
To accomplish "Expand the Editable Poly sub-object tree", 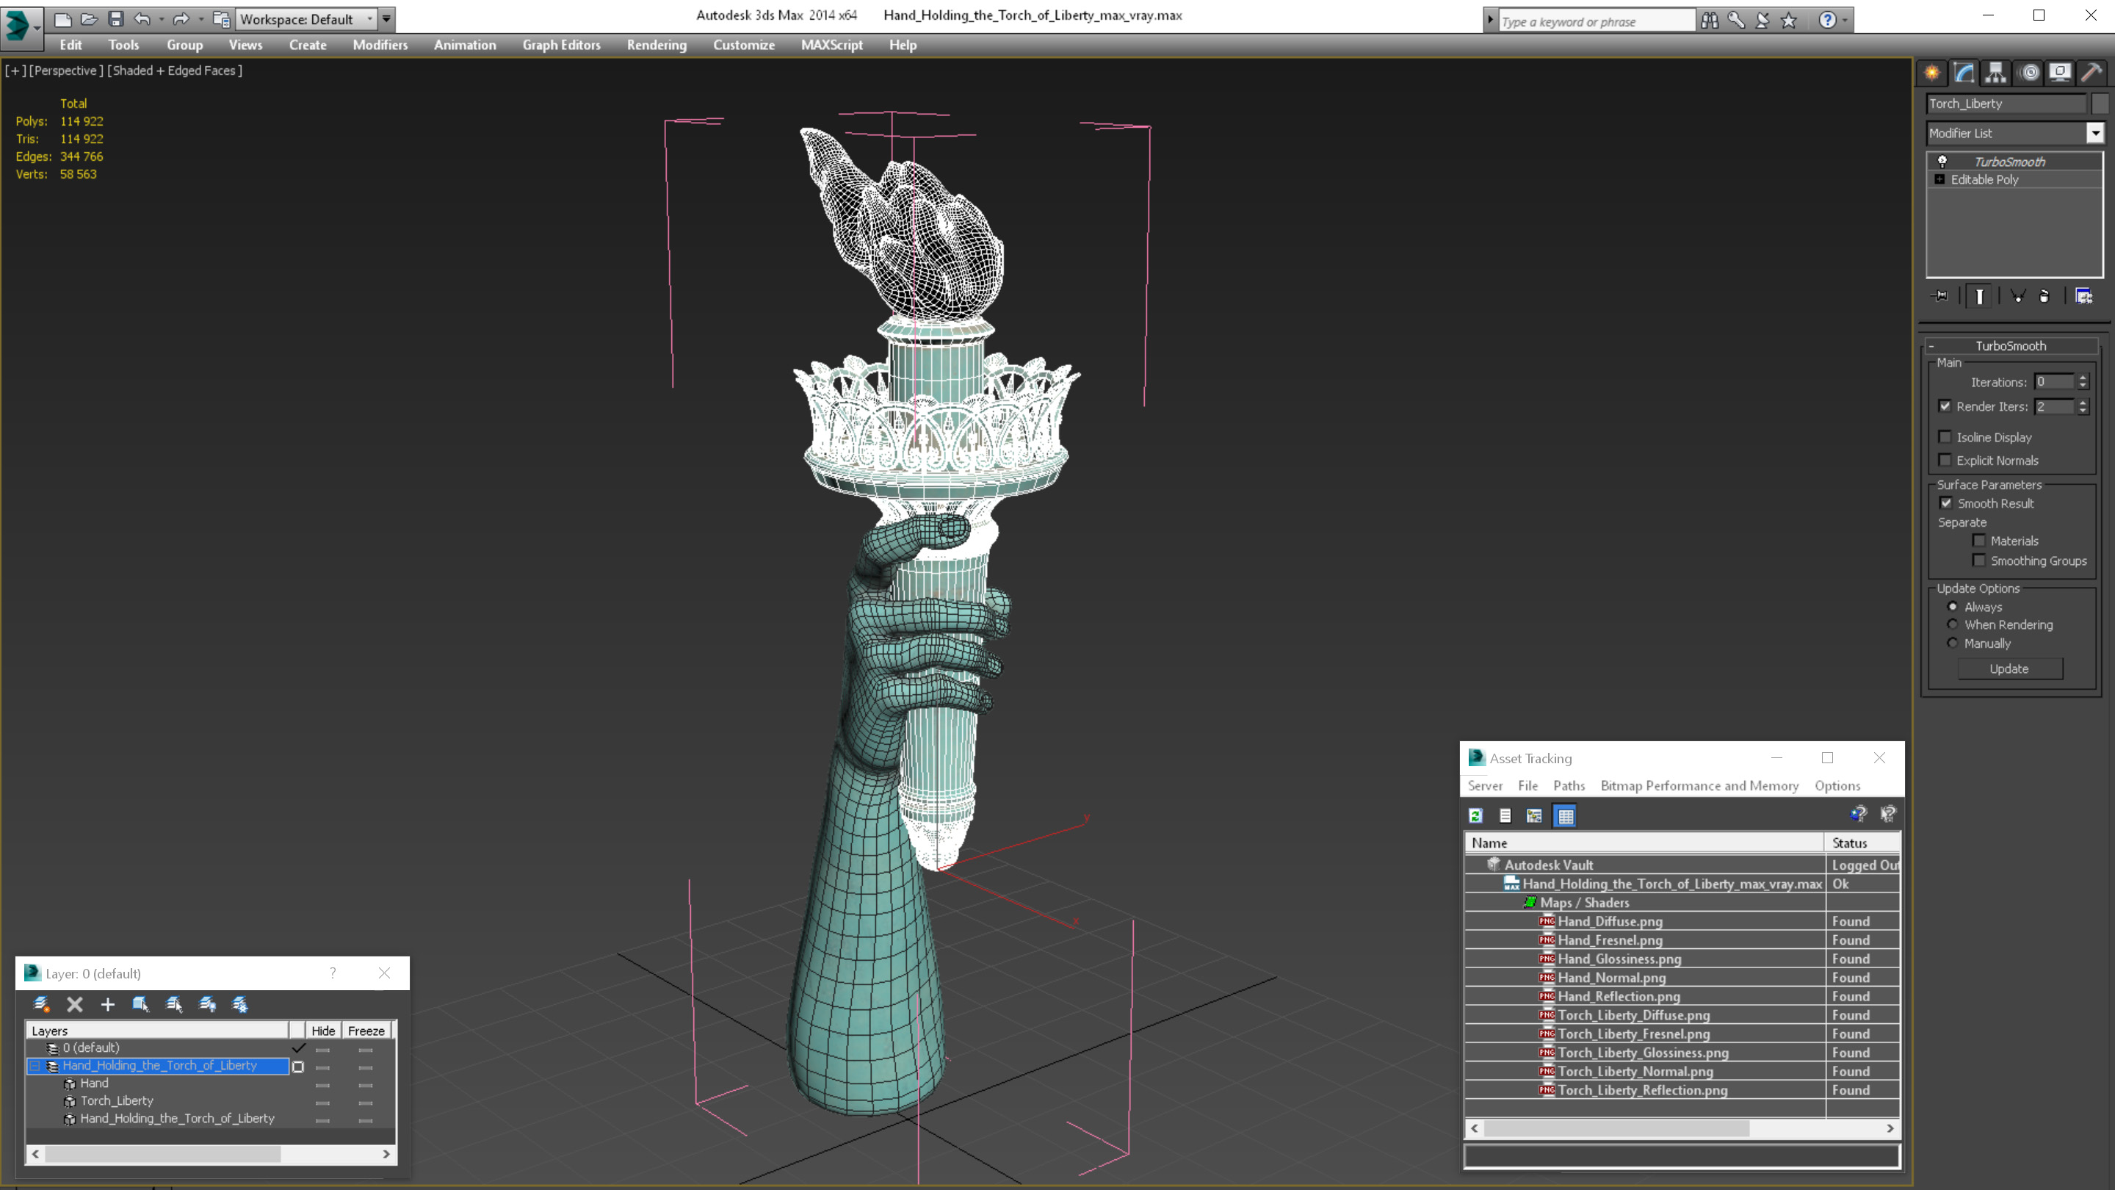I will (1940, 179).
